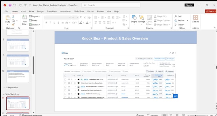Switch to the Design tab
Screen dimensions: 217x116
pos(40,11)
